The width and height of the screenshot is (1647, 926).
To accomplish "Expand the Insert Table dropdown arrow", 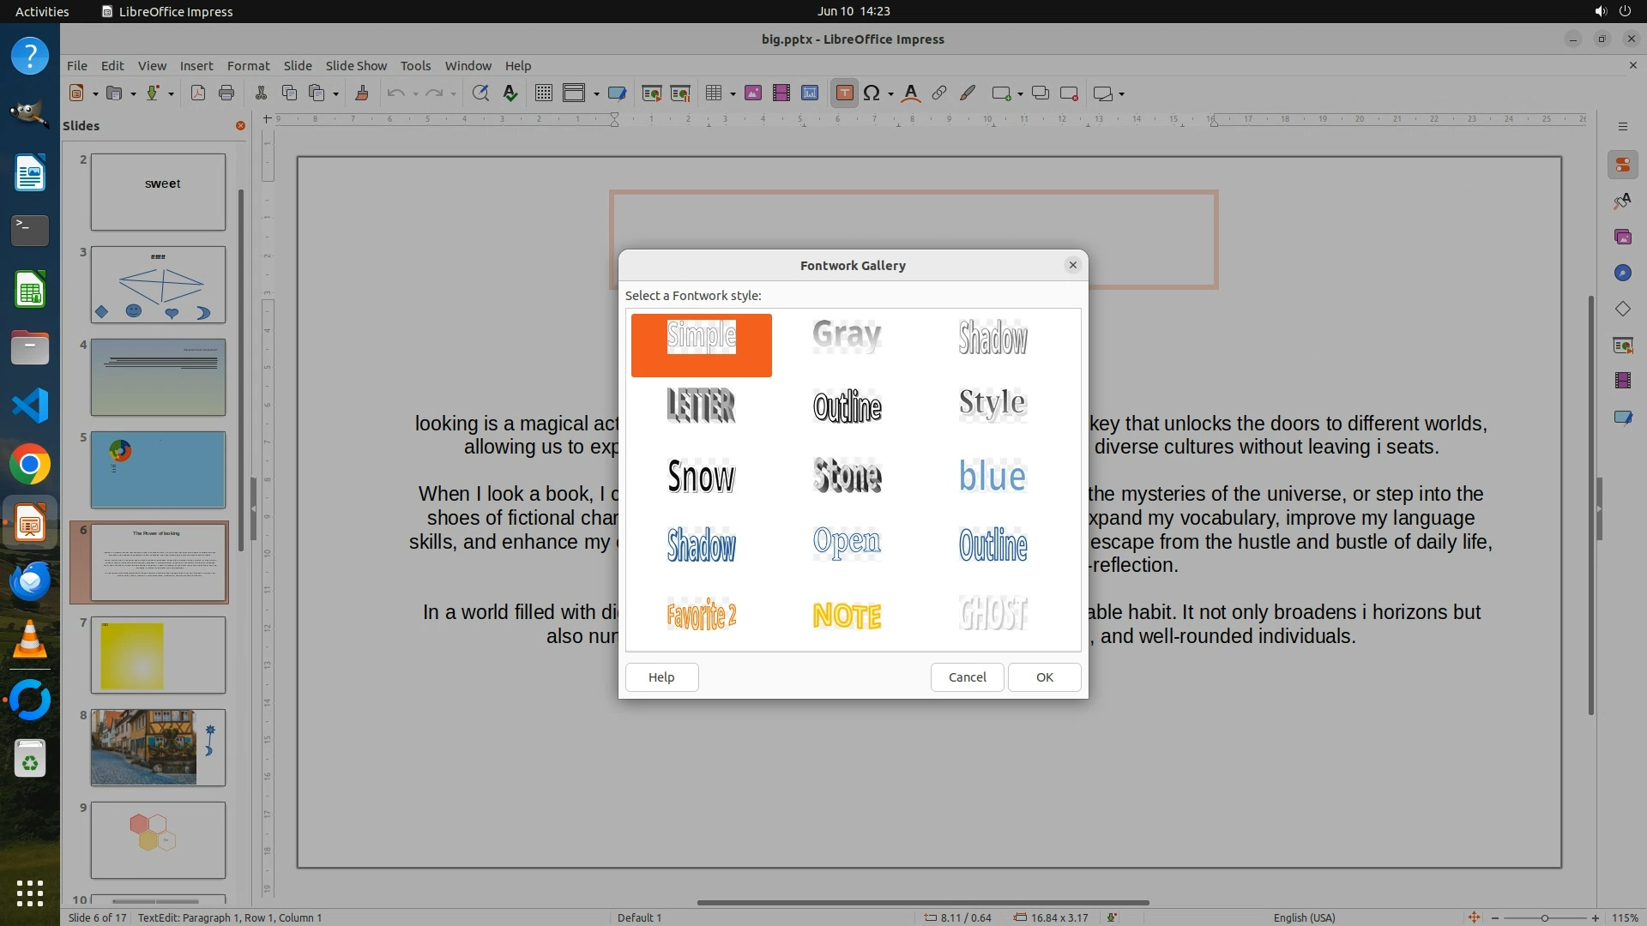I will click(733, 94).
